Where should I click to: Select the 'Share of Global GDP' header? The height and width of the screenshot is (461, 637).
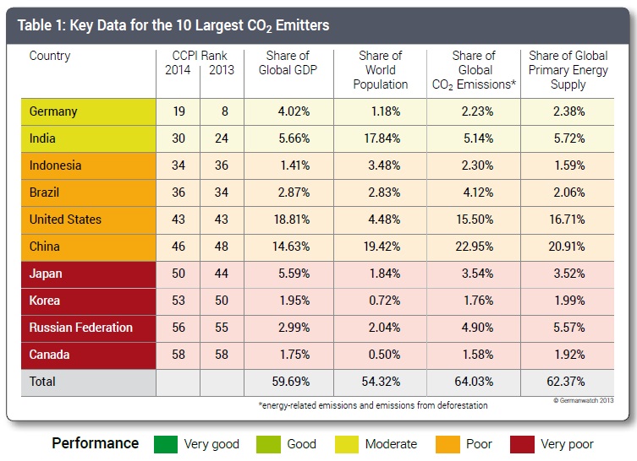coord(287,62)
